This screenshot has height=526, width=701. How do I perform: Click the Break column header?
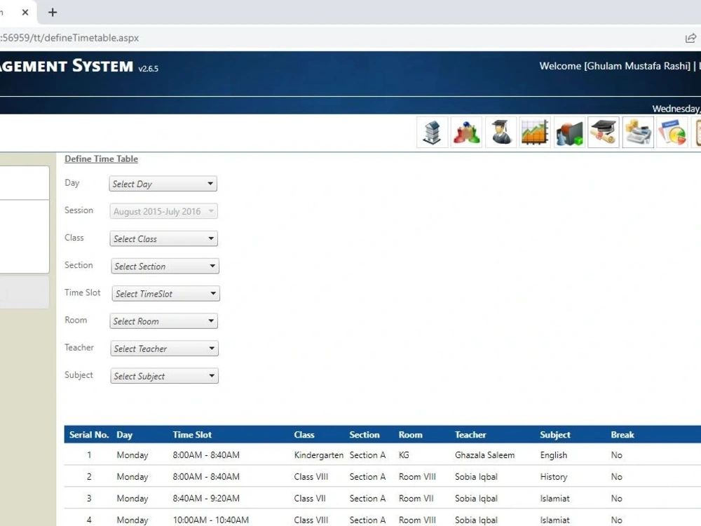622,435
